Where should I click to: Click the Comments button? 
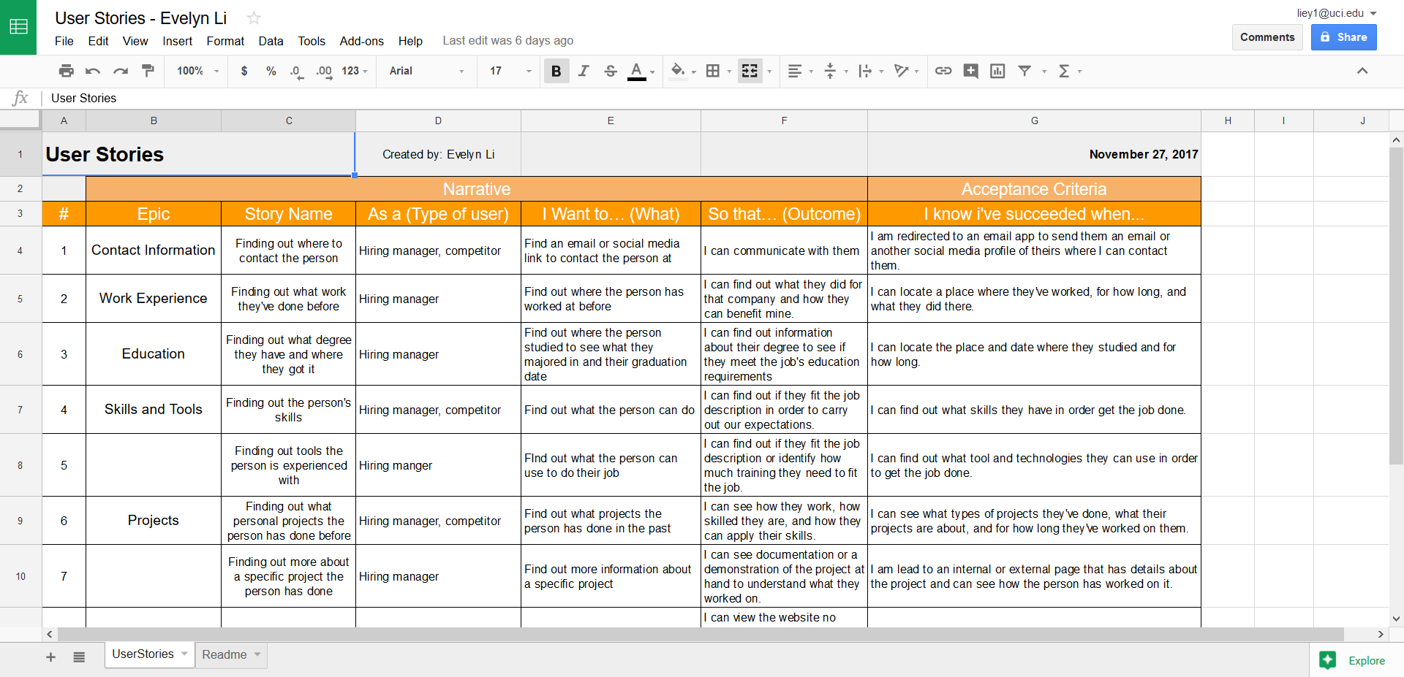point(1267,37)
